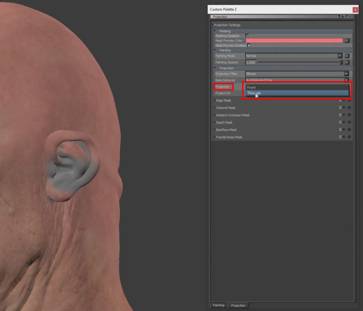Viewport: 363px width, 311px height.
Task: Click the round indicator beside Fractal Noise Mask
Action: 349,137
